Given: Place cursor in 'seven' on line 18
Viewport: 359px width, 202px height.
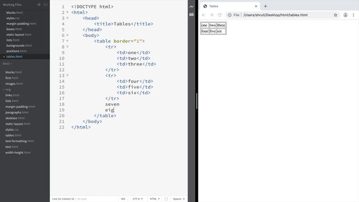Looking at the screenshot, I should coord(112,104).
